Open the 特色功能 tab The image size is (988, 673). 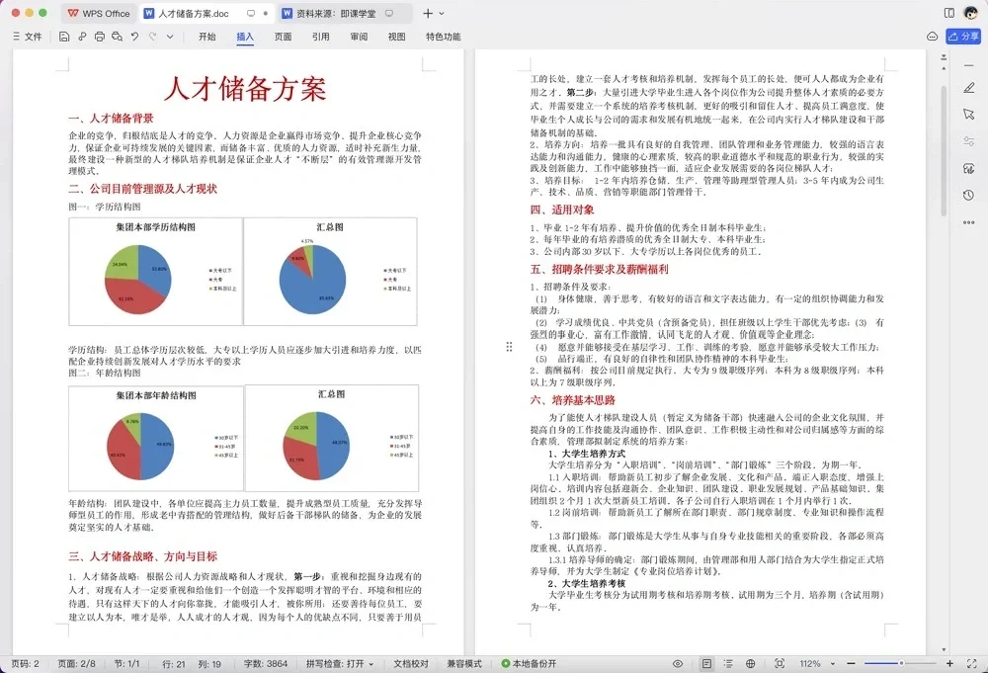click(443, 37)
